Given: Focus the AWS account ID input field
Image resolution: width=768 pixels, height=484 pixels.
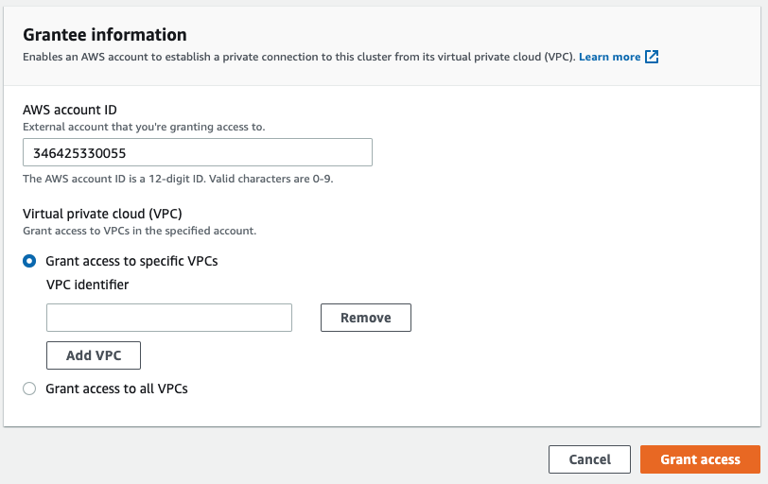Looking at the screenshot, I should [197, 152].
